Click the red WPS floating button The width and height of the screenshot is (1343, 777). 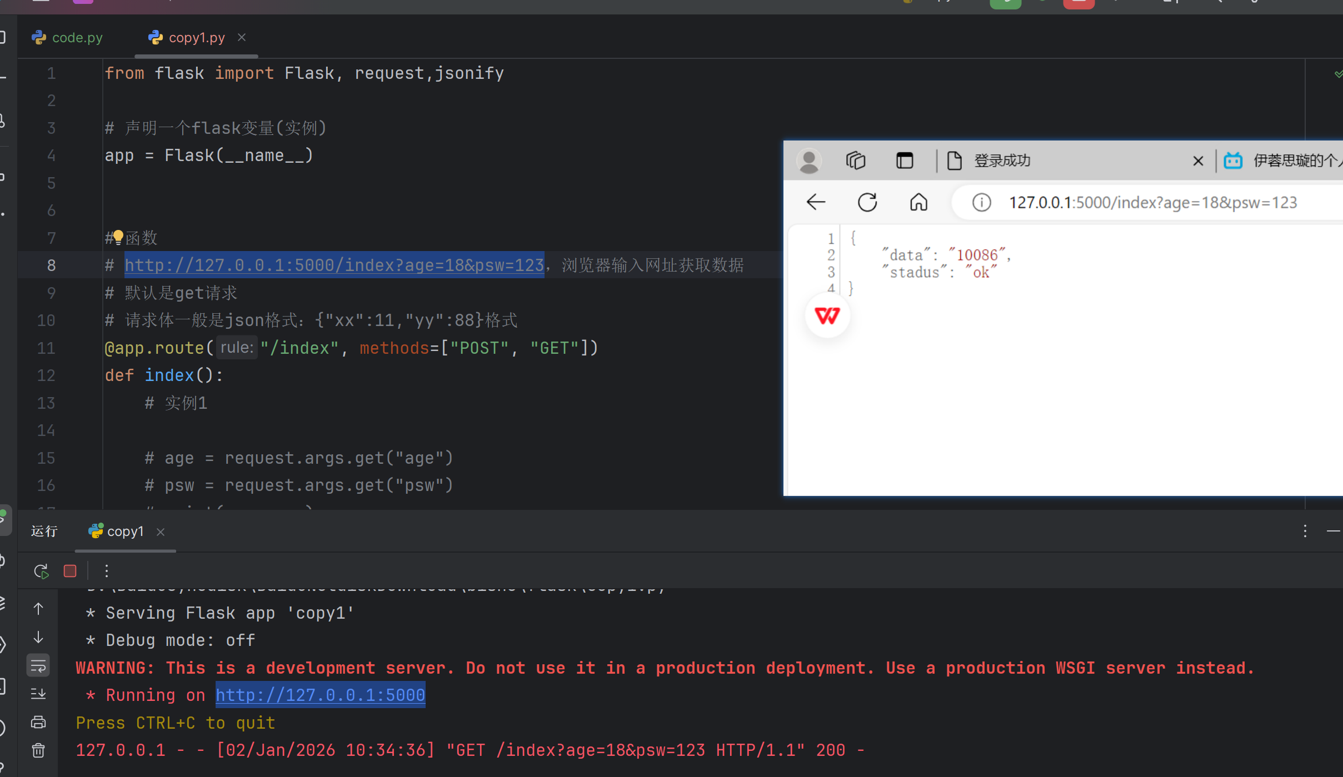click(x=827, y=316)
